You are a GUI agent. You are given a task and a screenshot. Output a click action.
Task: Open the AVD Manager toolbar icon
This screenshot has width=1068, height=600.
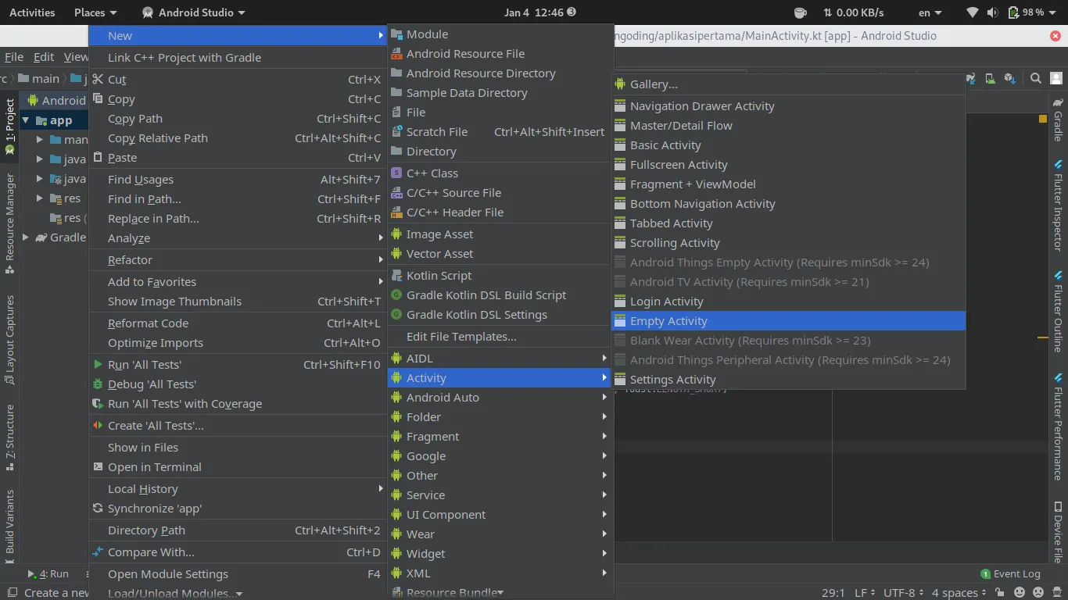[x=990, y=78]
